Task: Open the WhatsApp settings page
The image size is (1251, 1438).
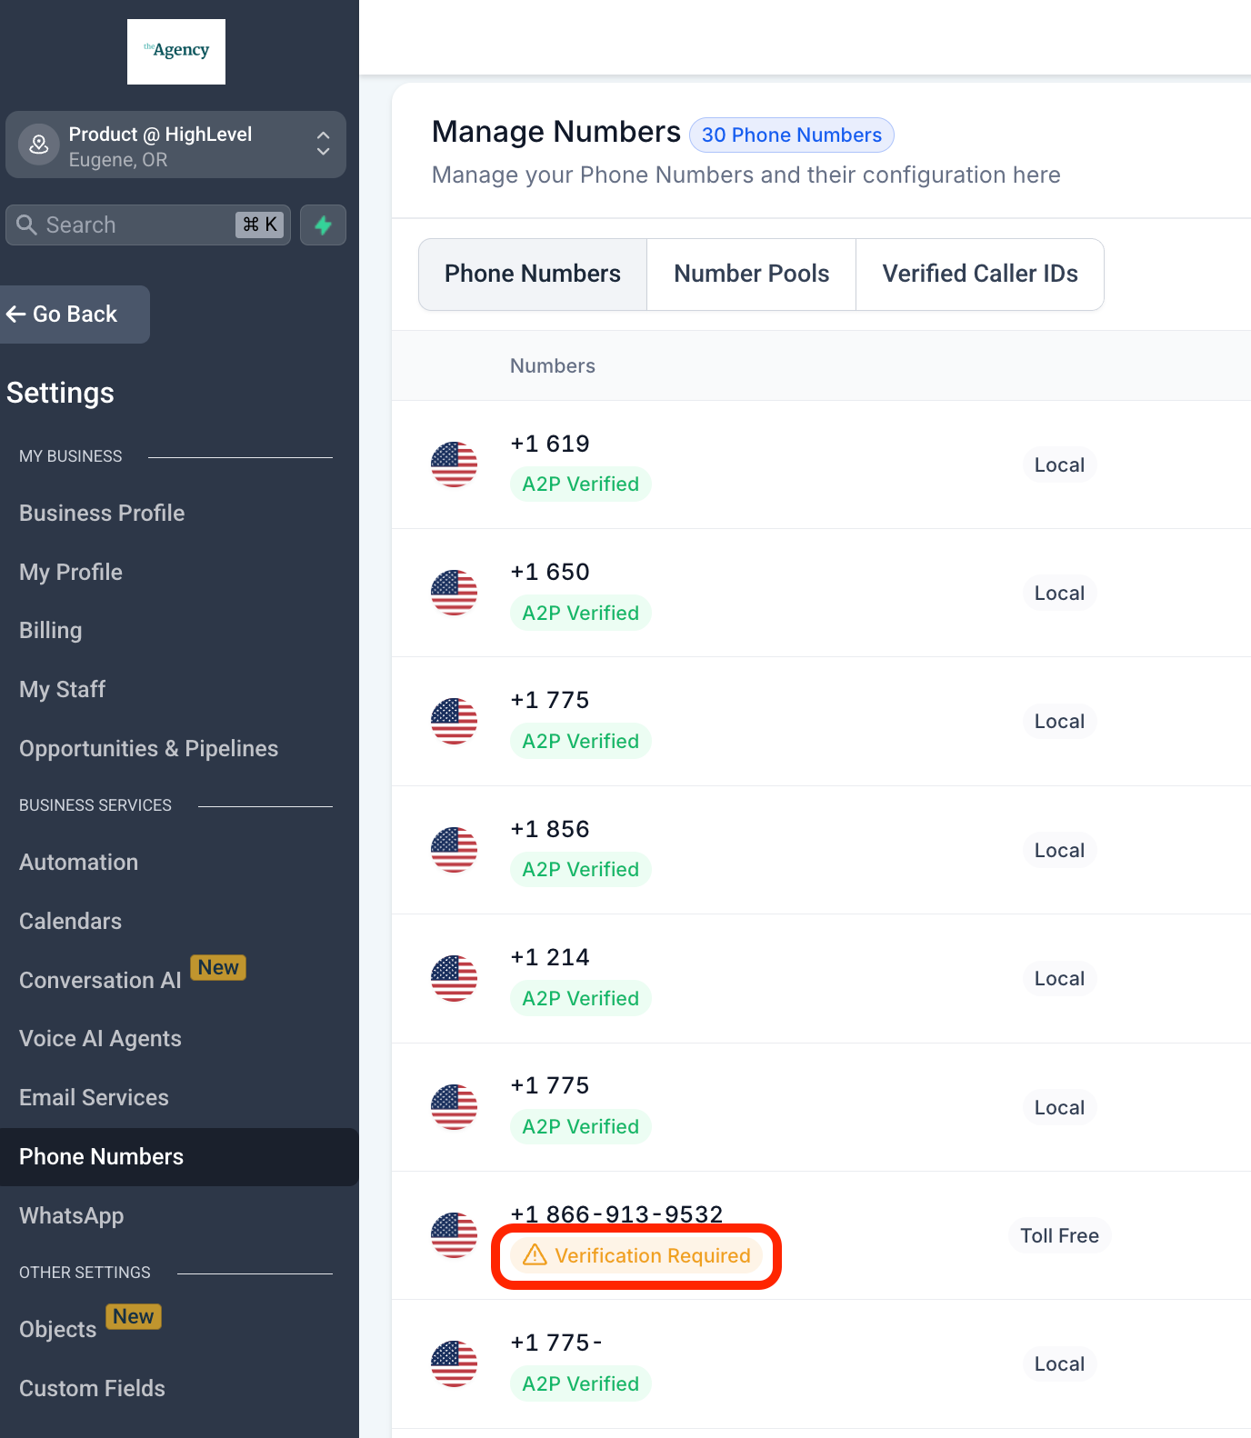Action: pyautogui.click(x=71, y=1216)
